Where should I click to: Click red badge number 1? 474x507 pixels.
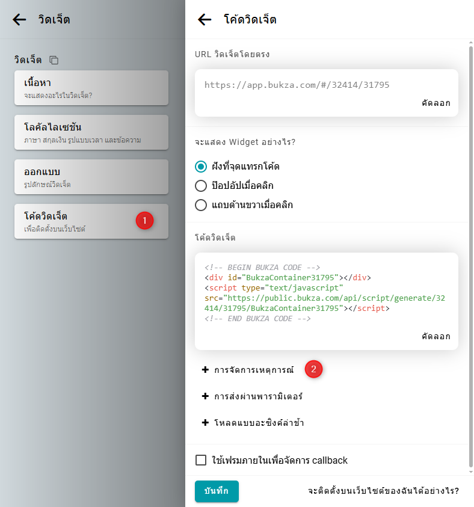pos(144,221)
